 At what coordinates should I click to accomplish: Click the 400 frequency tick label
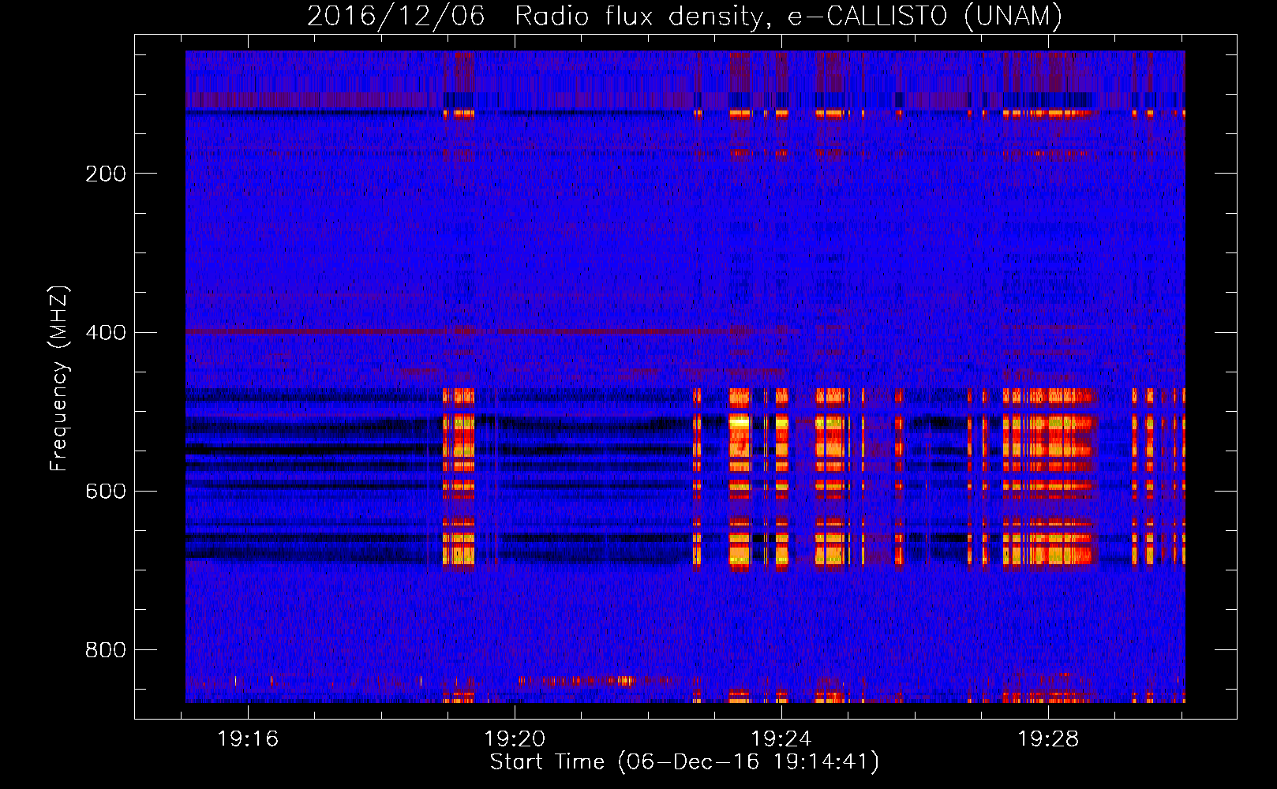(x=106, y=332)
